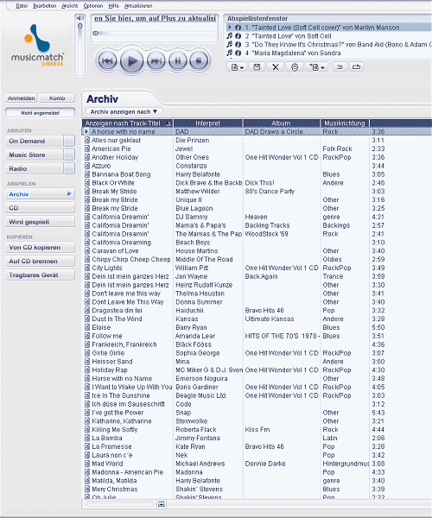432x518 pixels.
Task: Click the Aktualisieren menu item
Action: tap(138, 6)
